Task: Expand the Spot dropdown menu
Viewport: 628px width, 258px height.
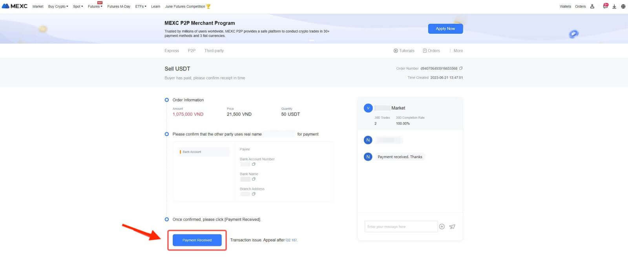Action: 78,6
